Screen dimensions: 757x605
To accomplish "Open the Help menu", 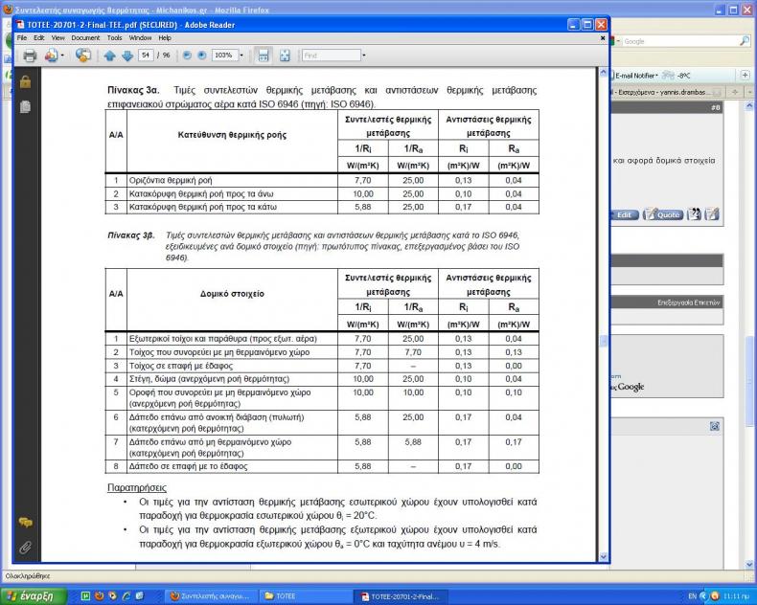I will pos(165,37).
